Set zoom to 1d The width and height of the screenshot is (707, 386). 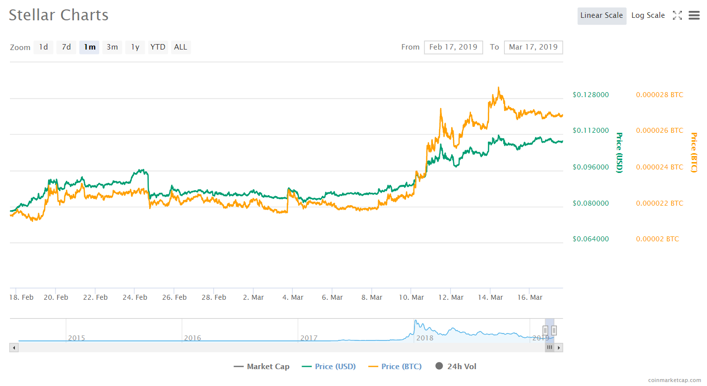[44, 47]
